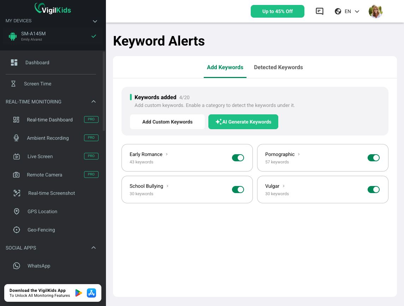Screen dimensions: 404x306
Task: Open Google Play store download icon
Action: (79, 293)
